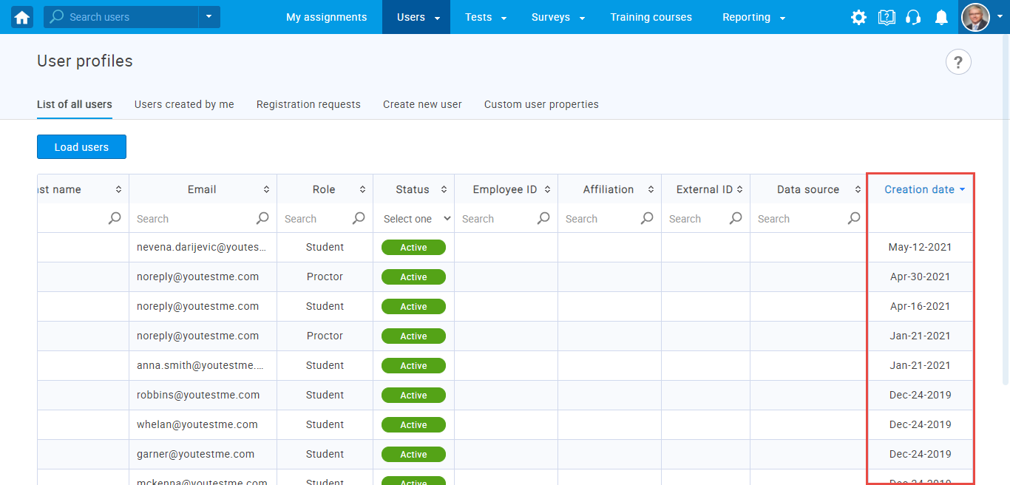Viewport: 1010px width, 485px height.
Task: Open the support headset icon
Action: 913,17
